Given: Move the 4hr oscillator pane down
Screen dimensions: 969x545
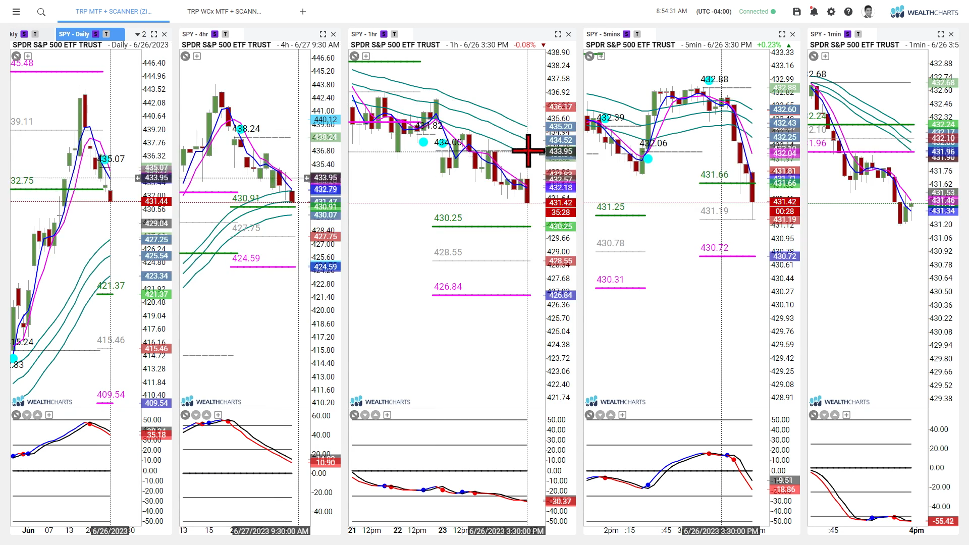Looking at the screenshot, I should (x=196, y=415).
